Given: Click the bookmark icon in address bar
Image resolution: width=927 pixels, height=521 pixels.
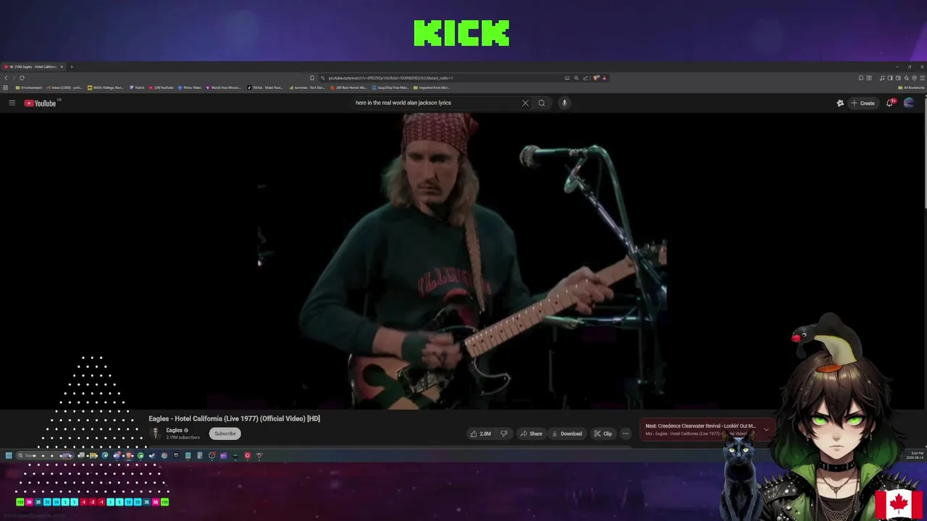Looking at the screenshot, I should (x=312, y=78).
